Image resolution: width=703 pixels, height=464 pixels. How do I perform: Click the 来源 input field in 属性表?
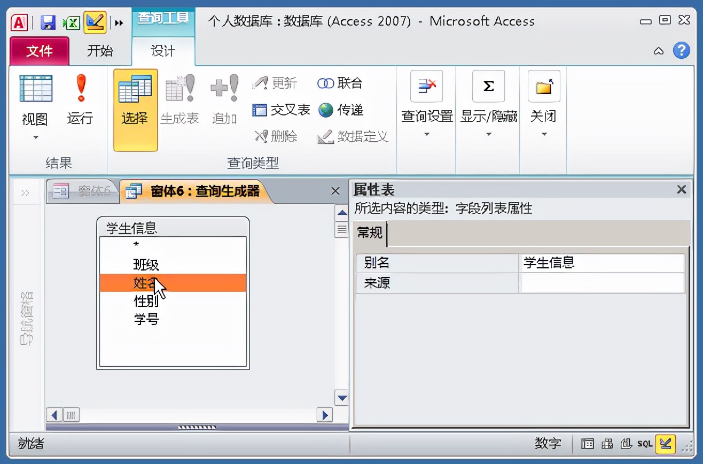(601, 283)
